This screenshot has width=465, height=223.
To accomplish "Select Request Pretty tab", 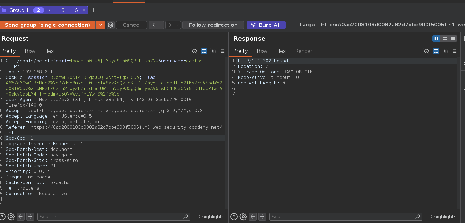I will coord(9,51).
